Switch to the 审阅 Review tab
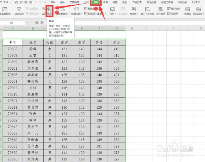The width and height of the screenshot is (205, 162). [105, 2]
